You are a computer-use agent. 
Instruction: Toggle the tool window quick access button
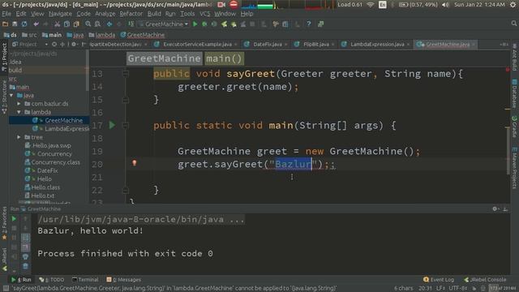(6, 289)
